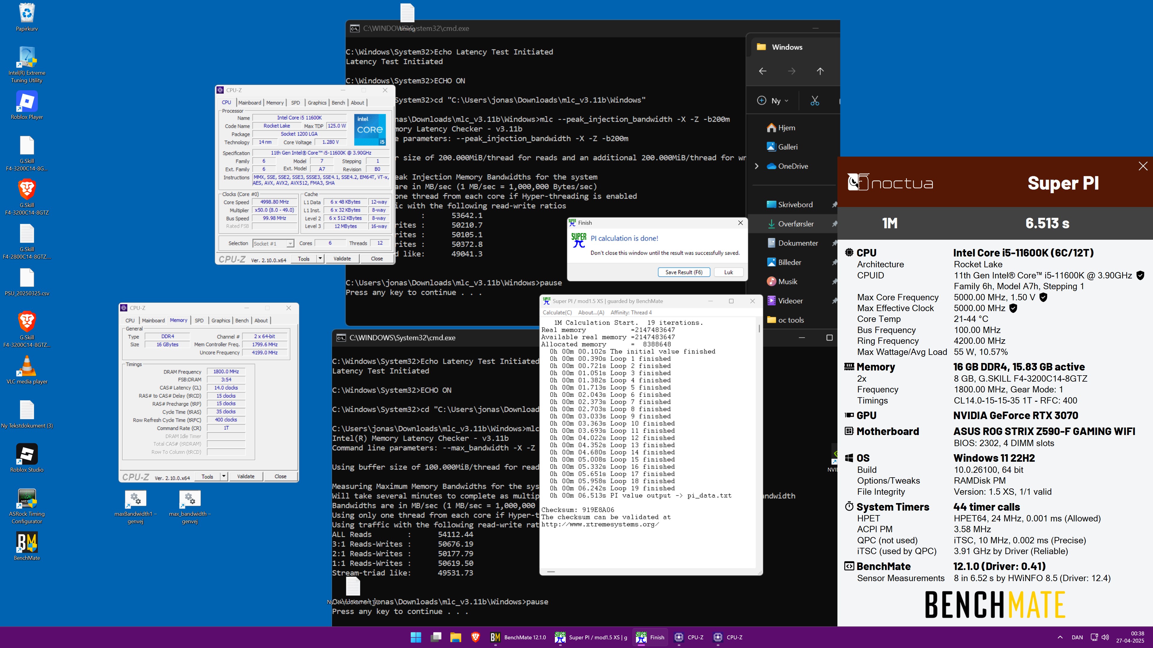This screenshot has width=1153, height=648.
Task: Launch the Roblox Player desktop icon
Action: (27, 106)
